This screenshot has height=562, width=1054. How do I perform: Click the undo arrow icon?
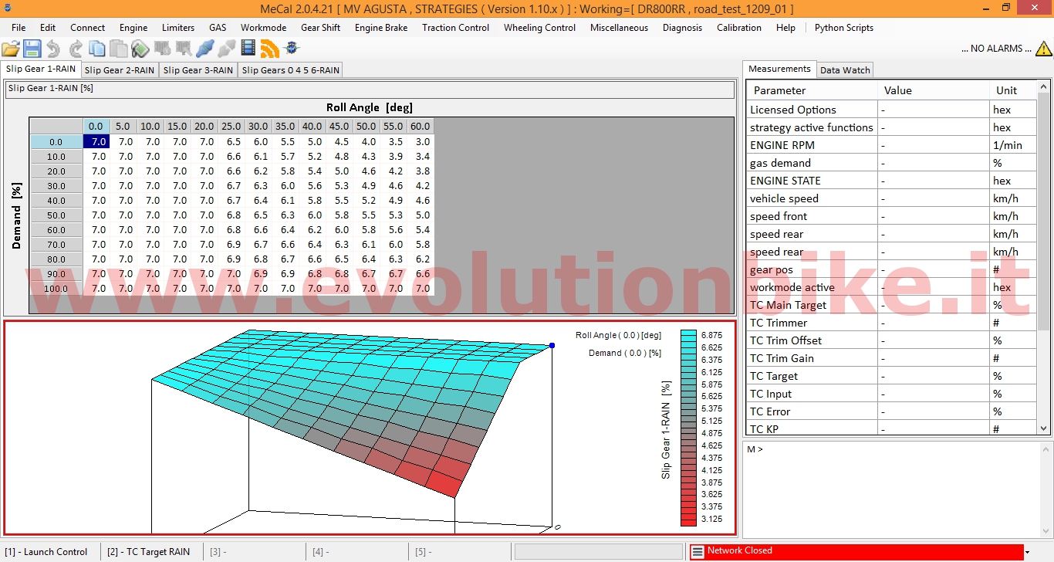53,49
